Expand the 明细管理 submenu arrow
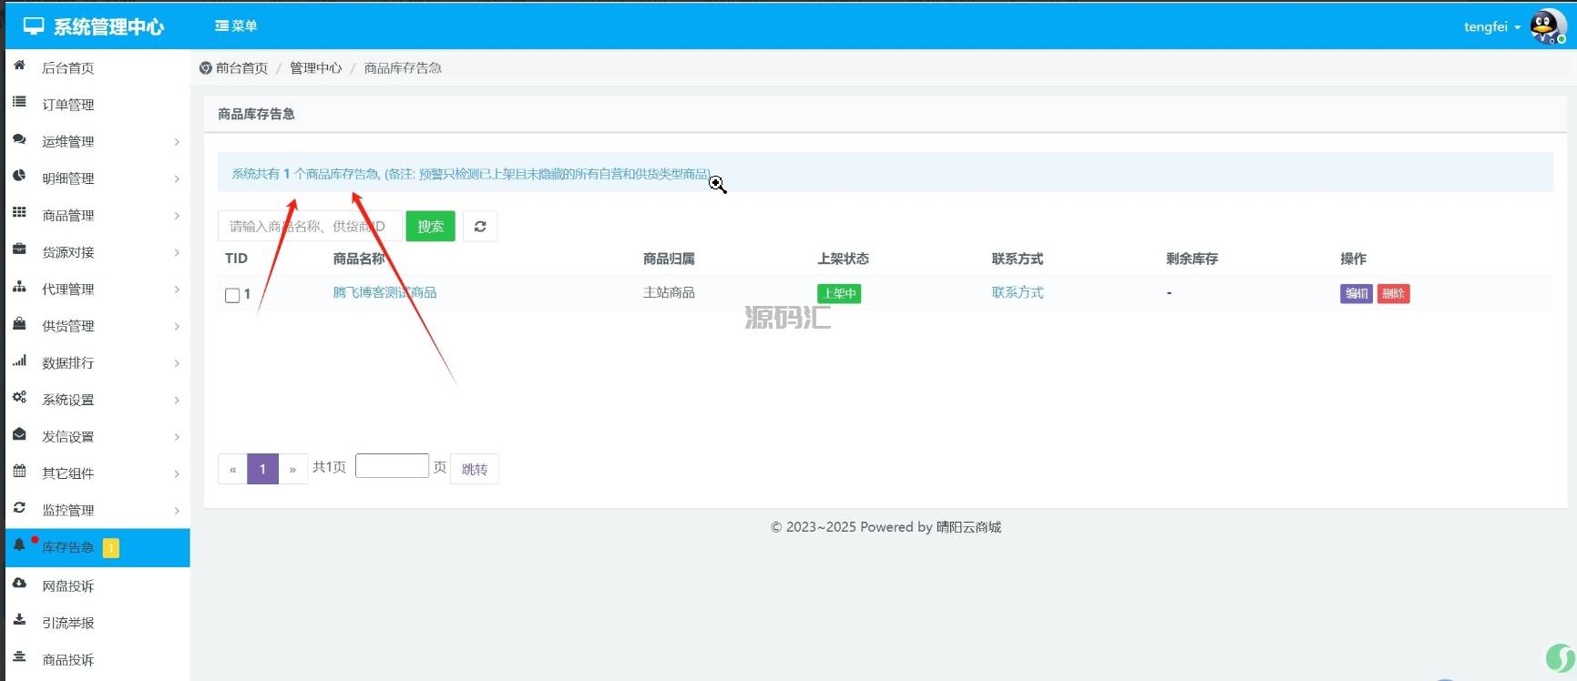1577x681 pixels. click(177, 179)
